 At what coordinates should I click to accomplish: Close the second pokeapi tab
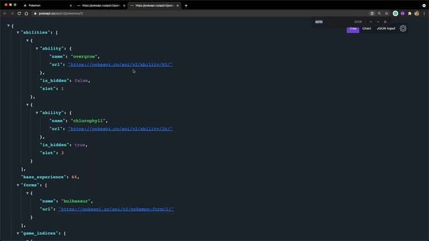coord(124,5)
